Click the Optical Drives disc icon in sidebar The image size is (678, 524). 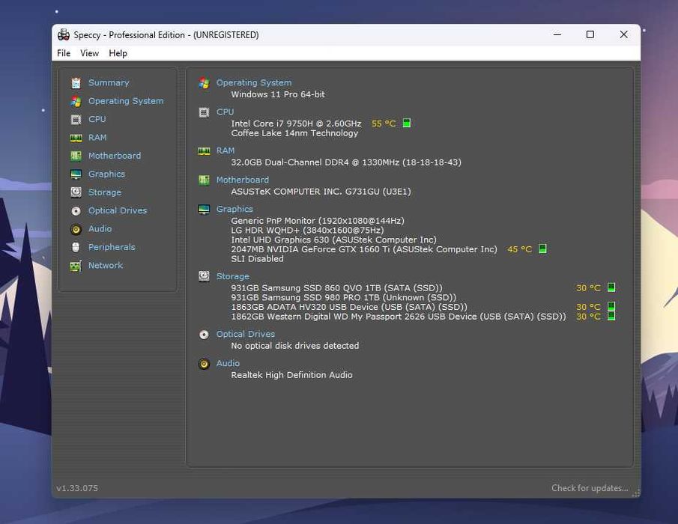tap(76, 211)
